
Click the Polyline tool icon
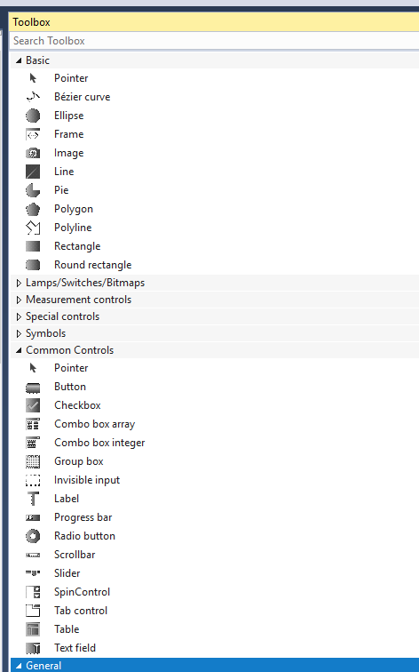coord(33,228)
